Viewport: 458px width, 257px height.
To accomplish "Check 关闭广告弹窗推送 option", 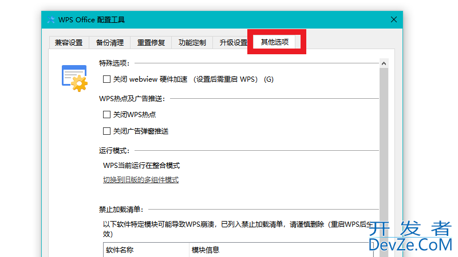I will pos(106,131).
